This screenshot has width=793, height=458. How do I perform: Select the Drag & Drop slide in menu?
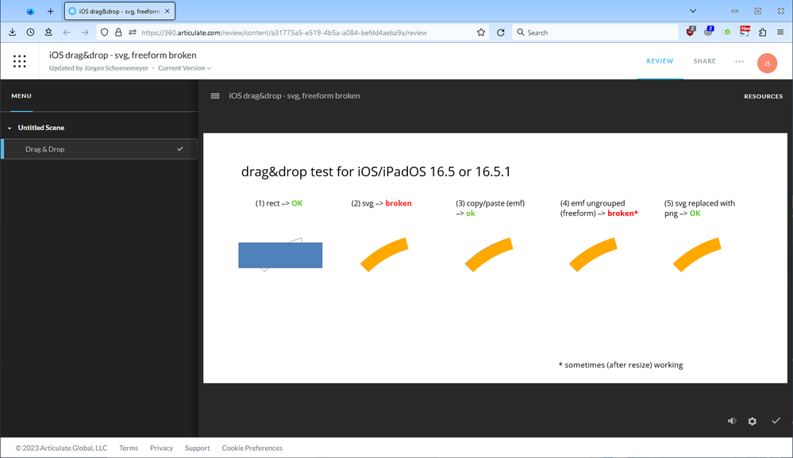pos(100,149)
